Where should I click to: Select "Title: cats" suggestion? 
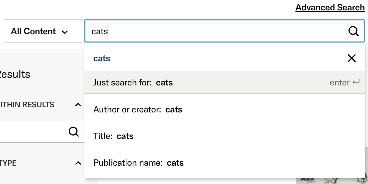click(114, 136)
